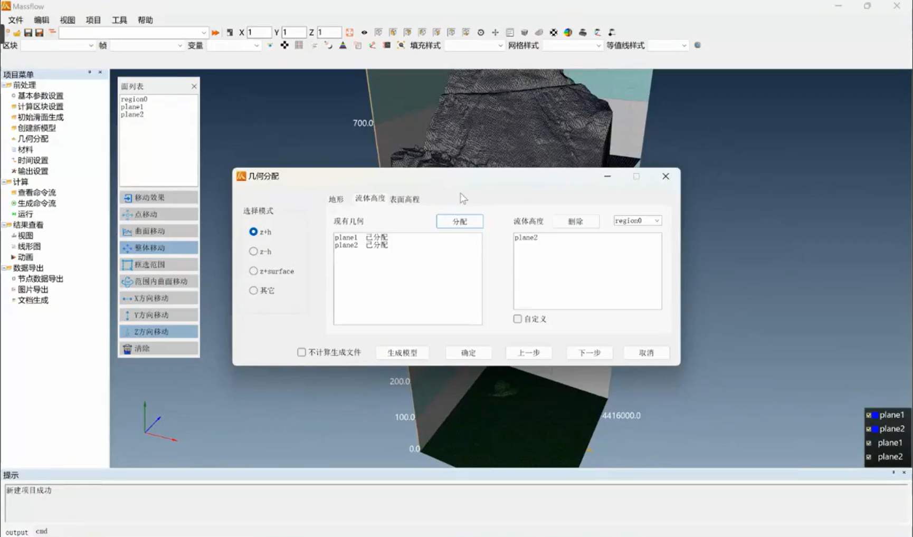Click the magnifier zoom-region icon
Screen dimensions: 913x537
401,45
